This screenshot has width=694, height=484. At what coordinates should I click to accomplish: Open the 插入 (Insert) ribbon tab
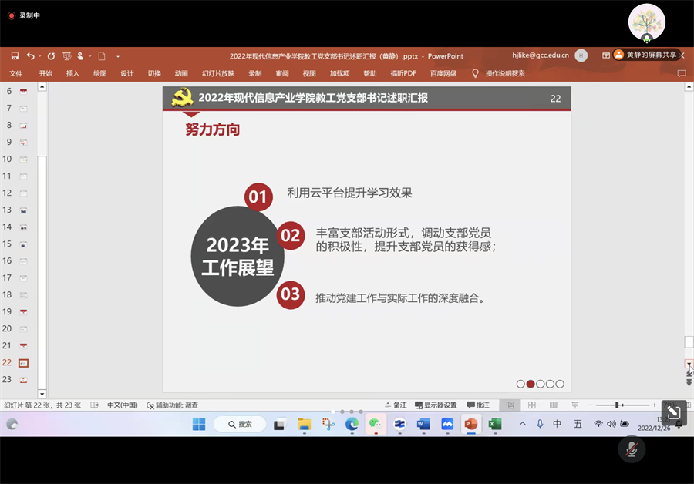tap(72, 73)
